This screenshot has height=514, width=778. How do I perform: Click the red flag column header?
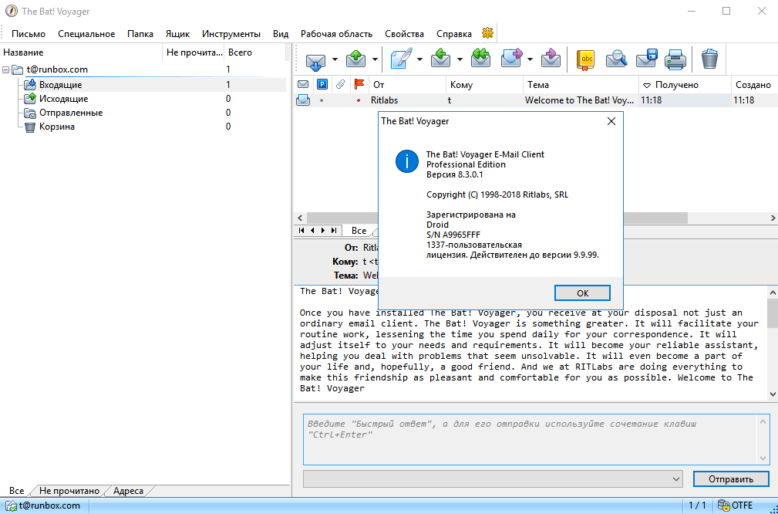coord(359,84)
